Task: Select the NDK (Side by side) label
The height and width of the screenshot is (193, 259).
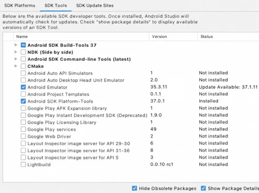Action: point(50,52)
